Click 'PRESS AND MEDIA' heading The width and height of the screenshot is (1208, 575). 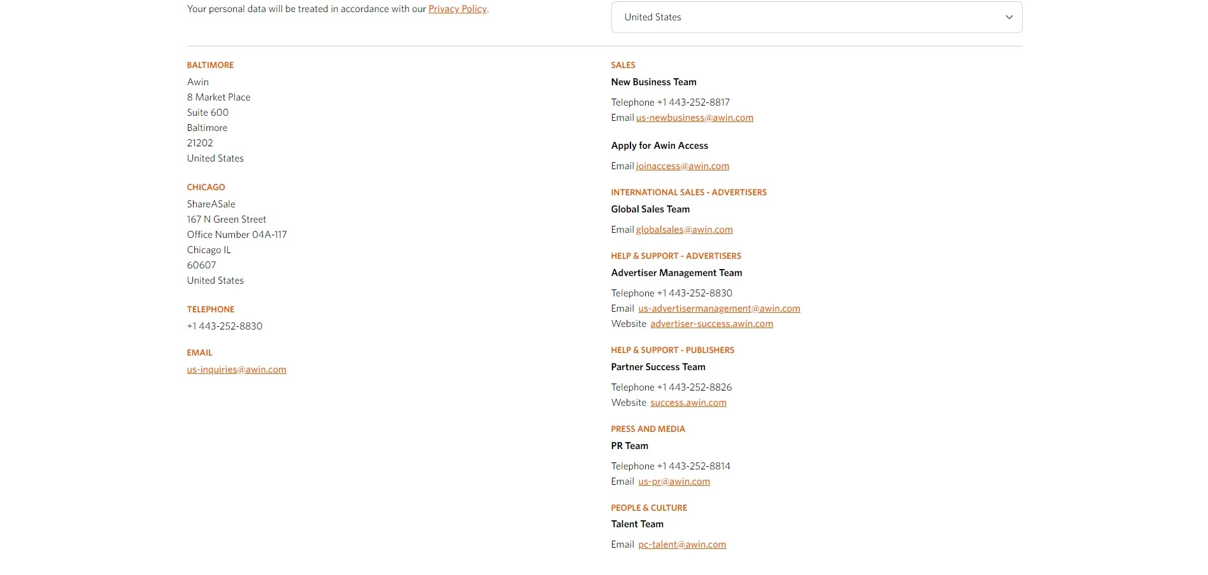click(648, 429)
